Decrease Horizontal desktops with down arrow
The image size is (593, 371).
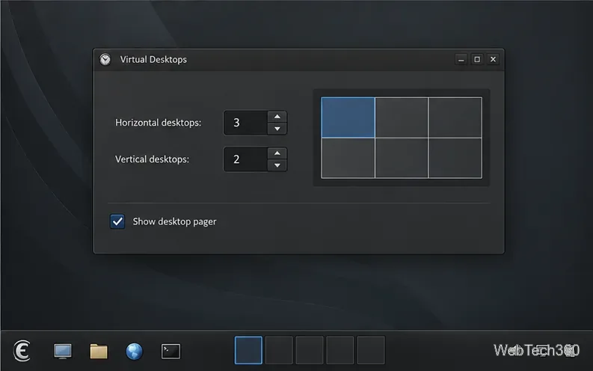(277, 129)
